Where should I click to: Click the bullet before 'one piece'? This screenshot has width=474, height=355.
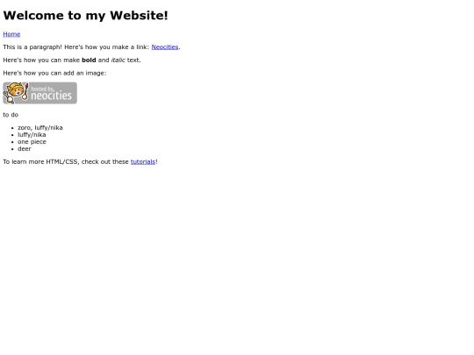[x=12, y=142]
